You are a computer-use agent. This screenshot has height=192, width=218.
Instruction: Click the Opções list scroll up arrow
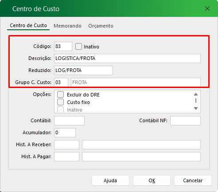tap(196, 94)
